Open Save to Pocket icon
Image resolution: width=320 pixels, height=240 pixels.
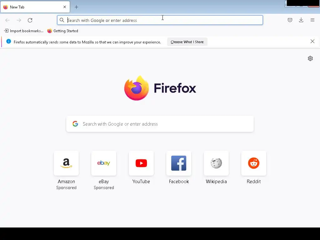click(290, 20)
